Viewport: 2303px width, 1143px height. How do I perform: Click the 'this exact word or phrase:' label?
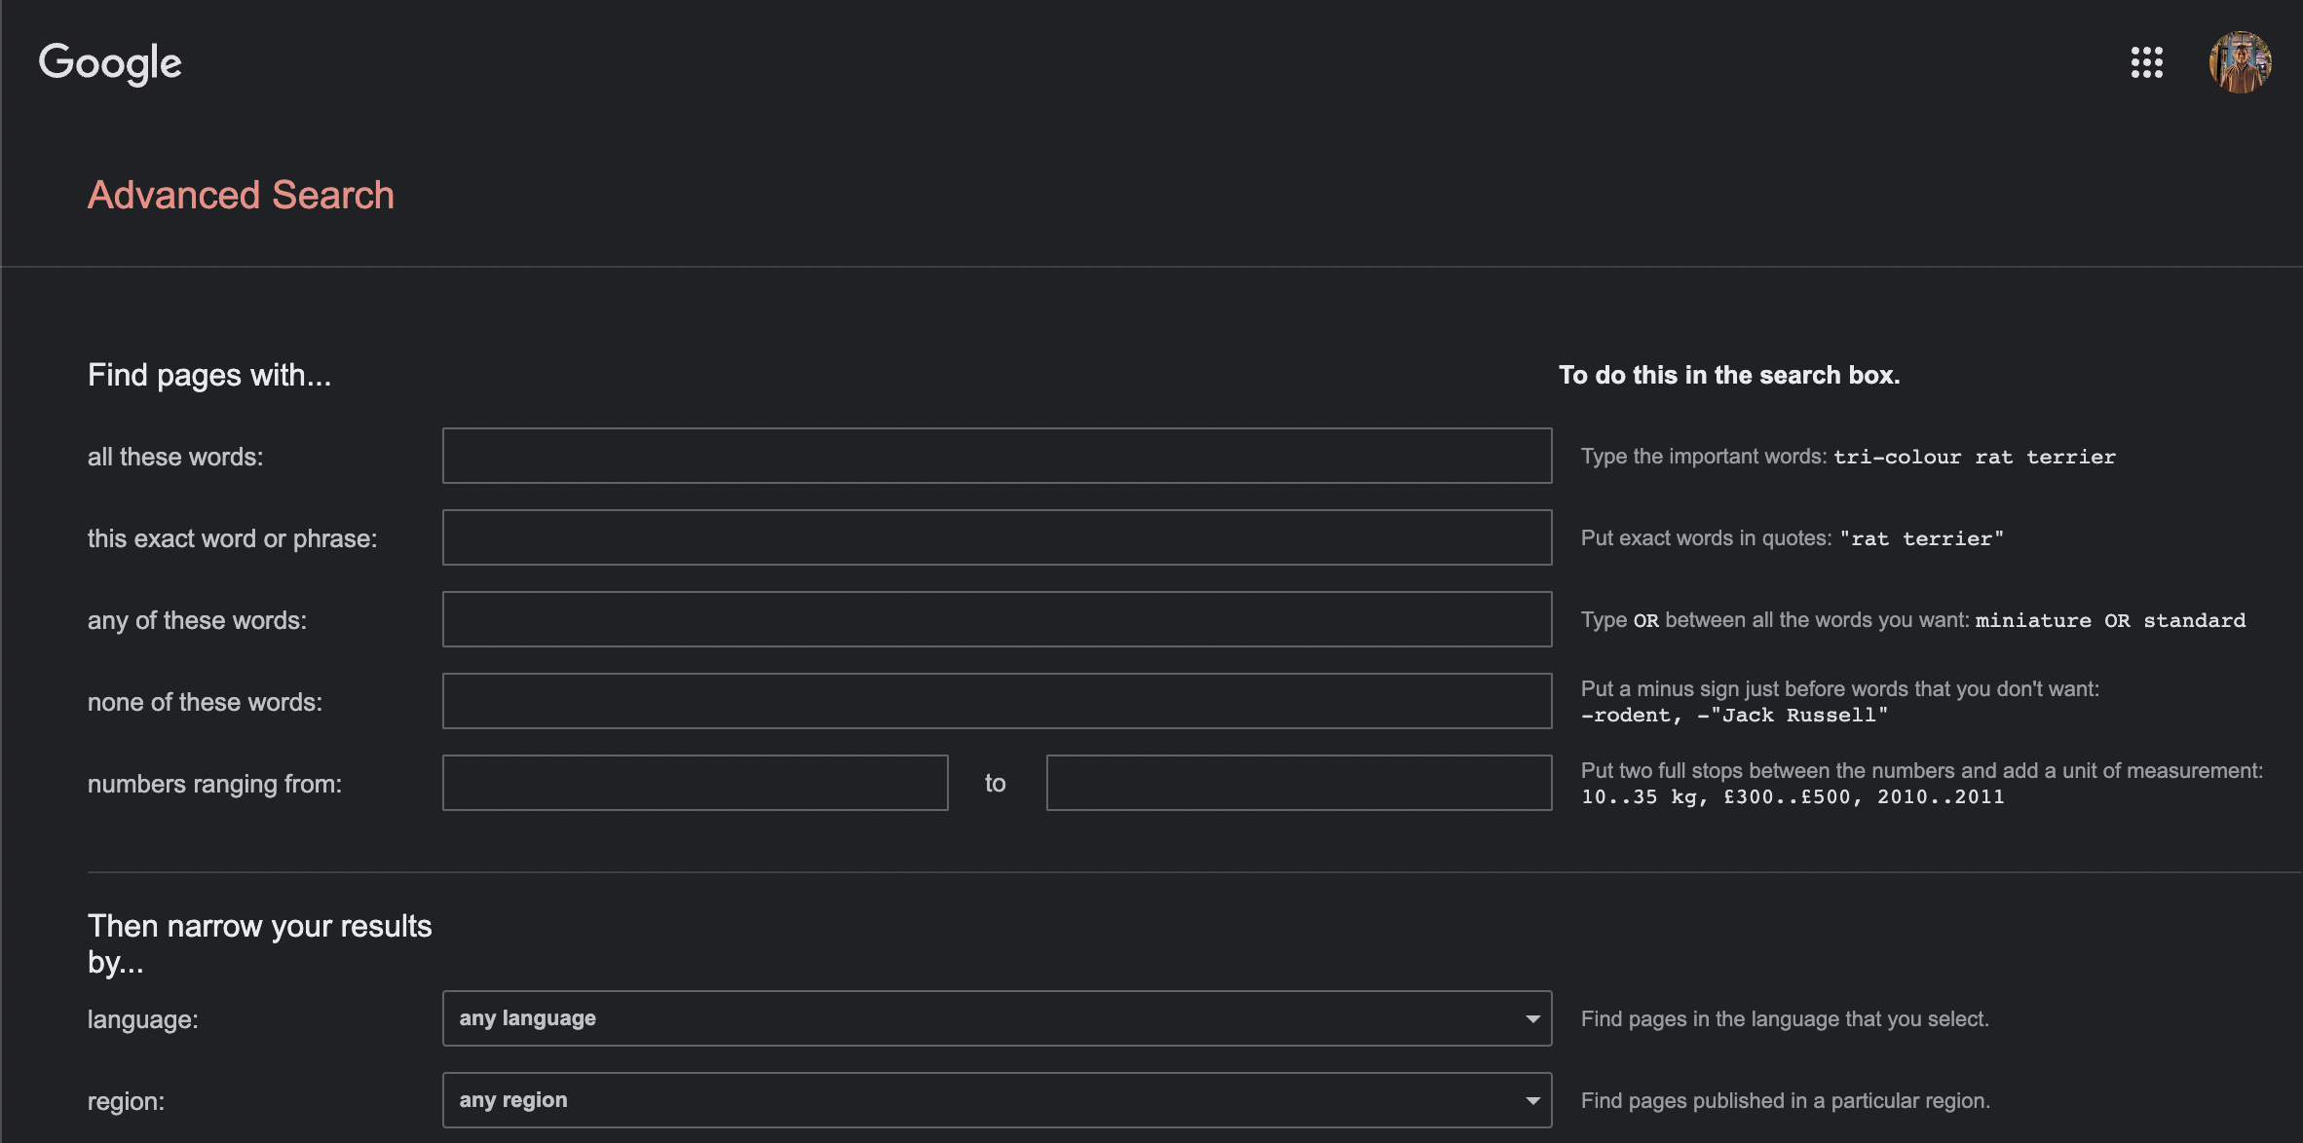[x=232, y=538]
